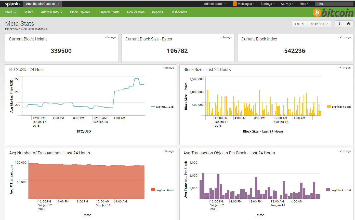Switch to Currency Charts

(109, 12)
